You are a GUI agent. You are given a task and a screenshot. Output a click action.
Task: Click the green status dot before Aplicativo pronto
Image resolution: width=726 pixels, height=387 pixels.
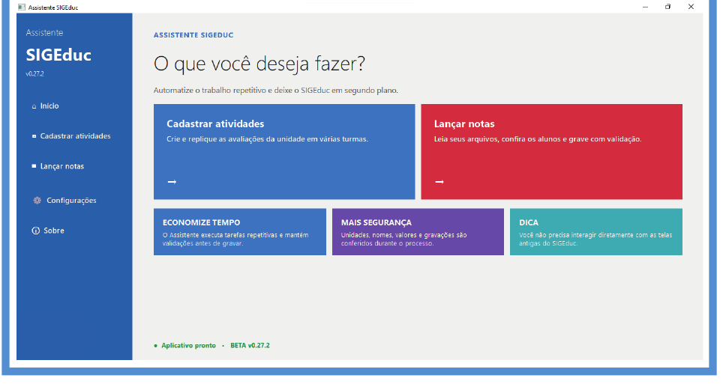(155, 346)
